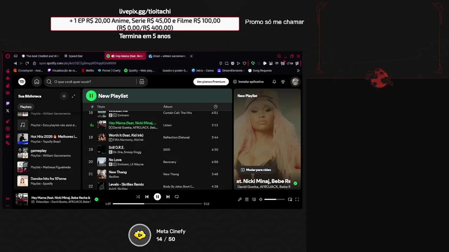Image resolution: width=449 pixels, height=252 pixels.
Task: Open album Reflection (Deluxe) link
Action: (176, 137)
